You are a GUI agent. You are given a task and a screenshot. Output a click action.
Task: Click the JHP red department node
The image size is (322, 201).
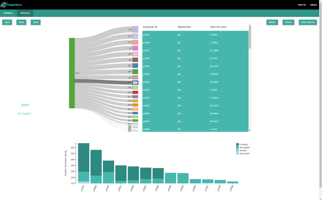(x=135, y=92)
